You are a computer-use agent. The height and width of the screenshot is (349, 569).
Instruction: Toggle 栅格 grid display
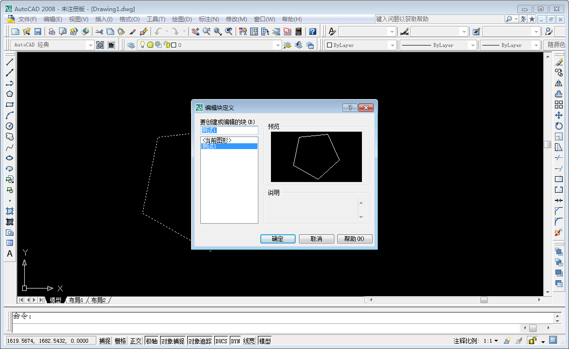tap(120, 340)
